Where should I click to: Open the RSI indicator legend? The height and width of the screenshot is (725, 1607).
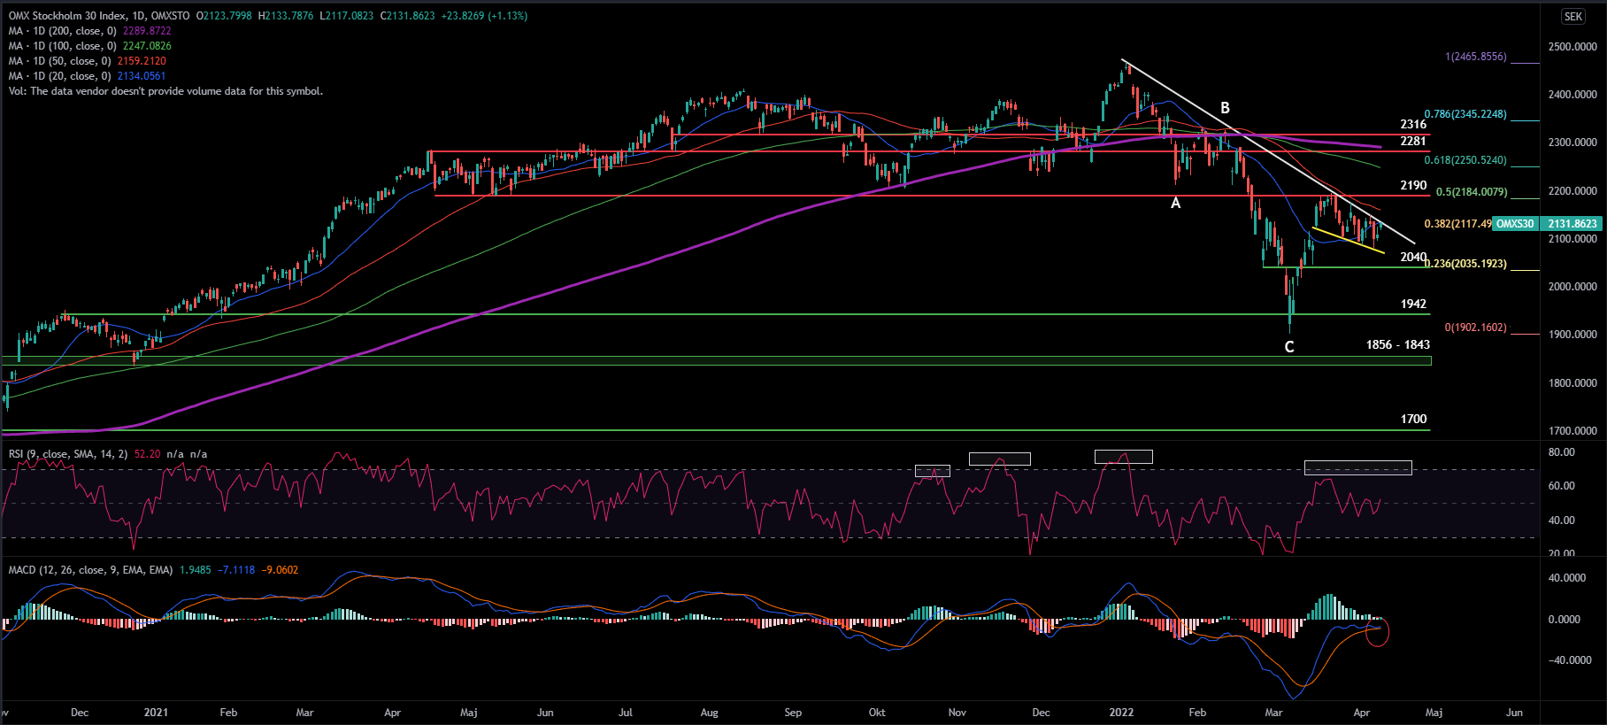[x=67, y=454]
